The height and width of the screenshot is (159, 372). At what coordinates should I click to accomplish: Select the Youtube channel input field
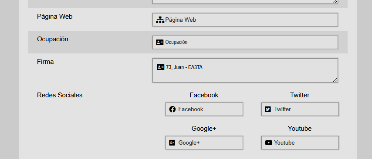(300, 142)
